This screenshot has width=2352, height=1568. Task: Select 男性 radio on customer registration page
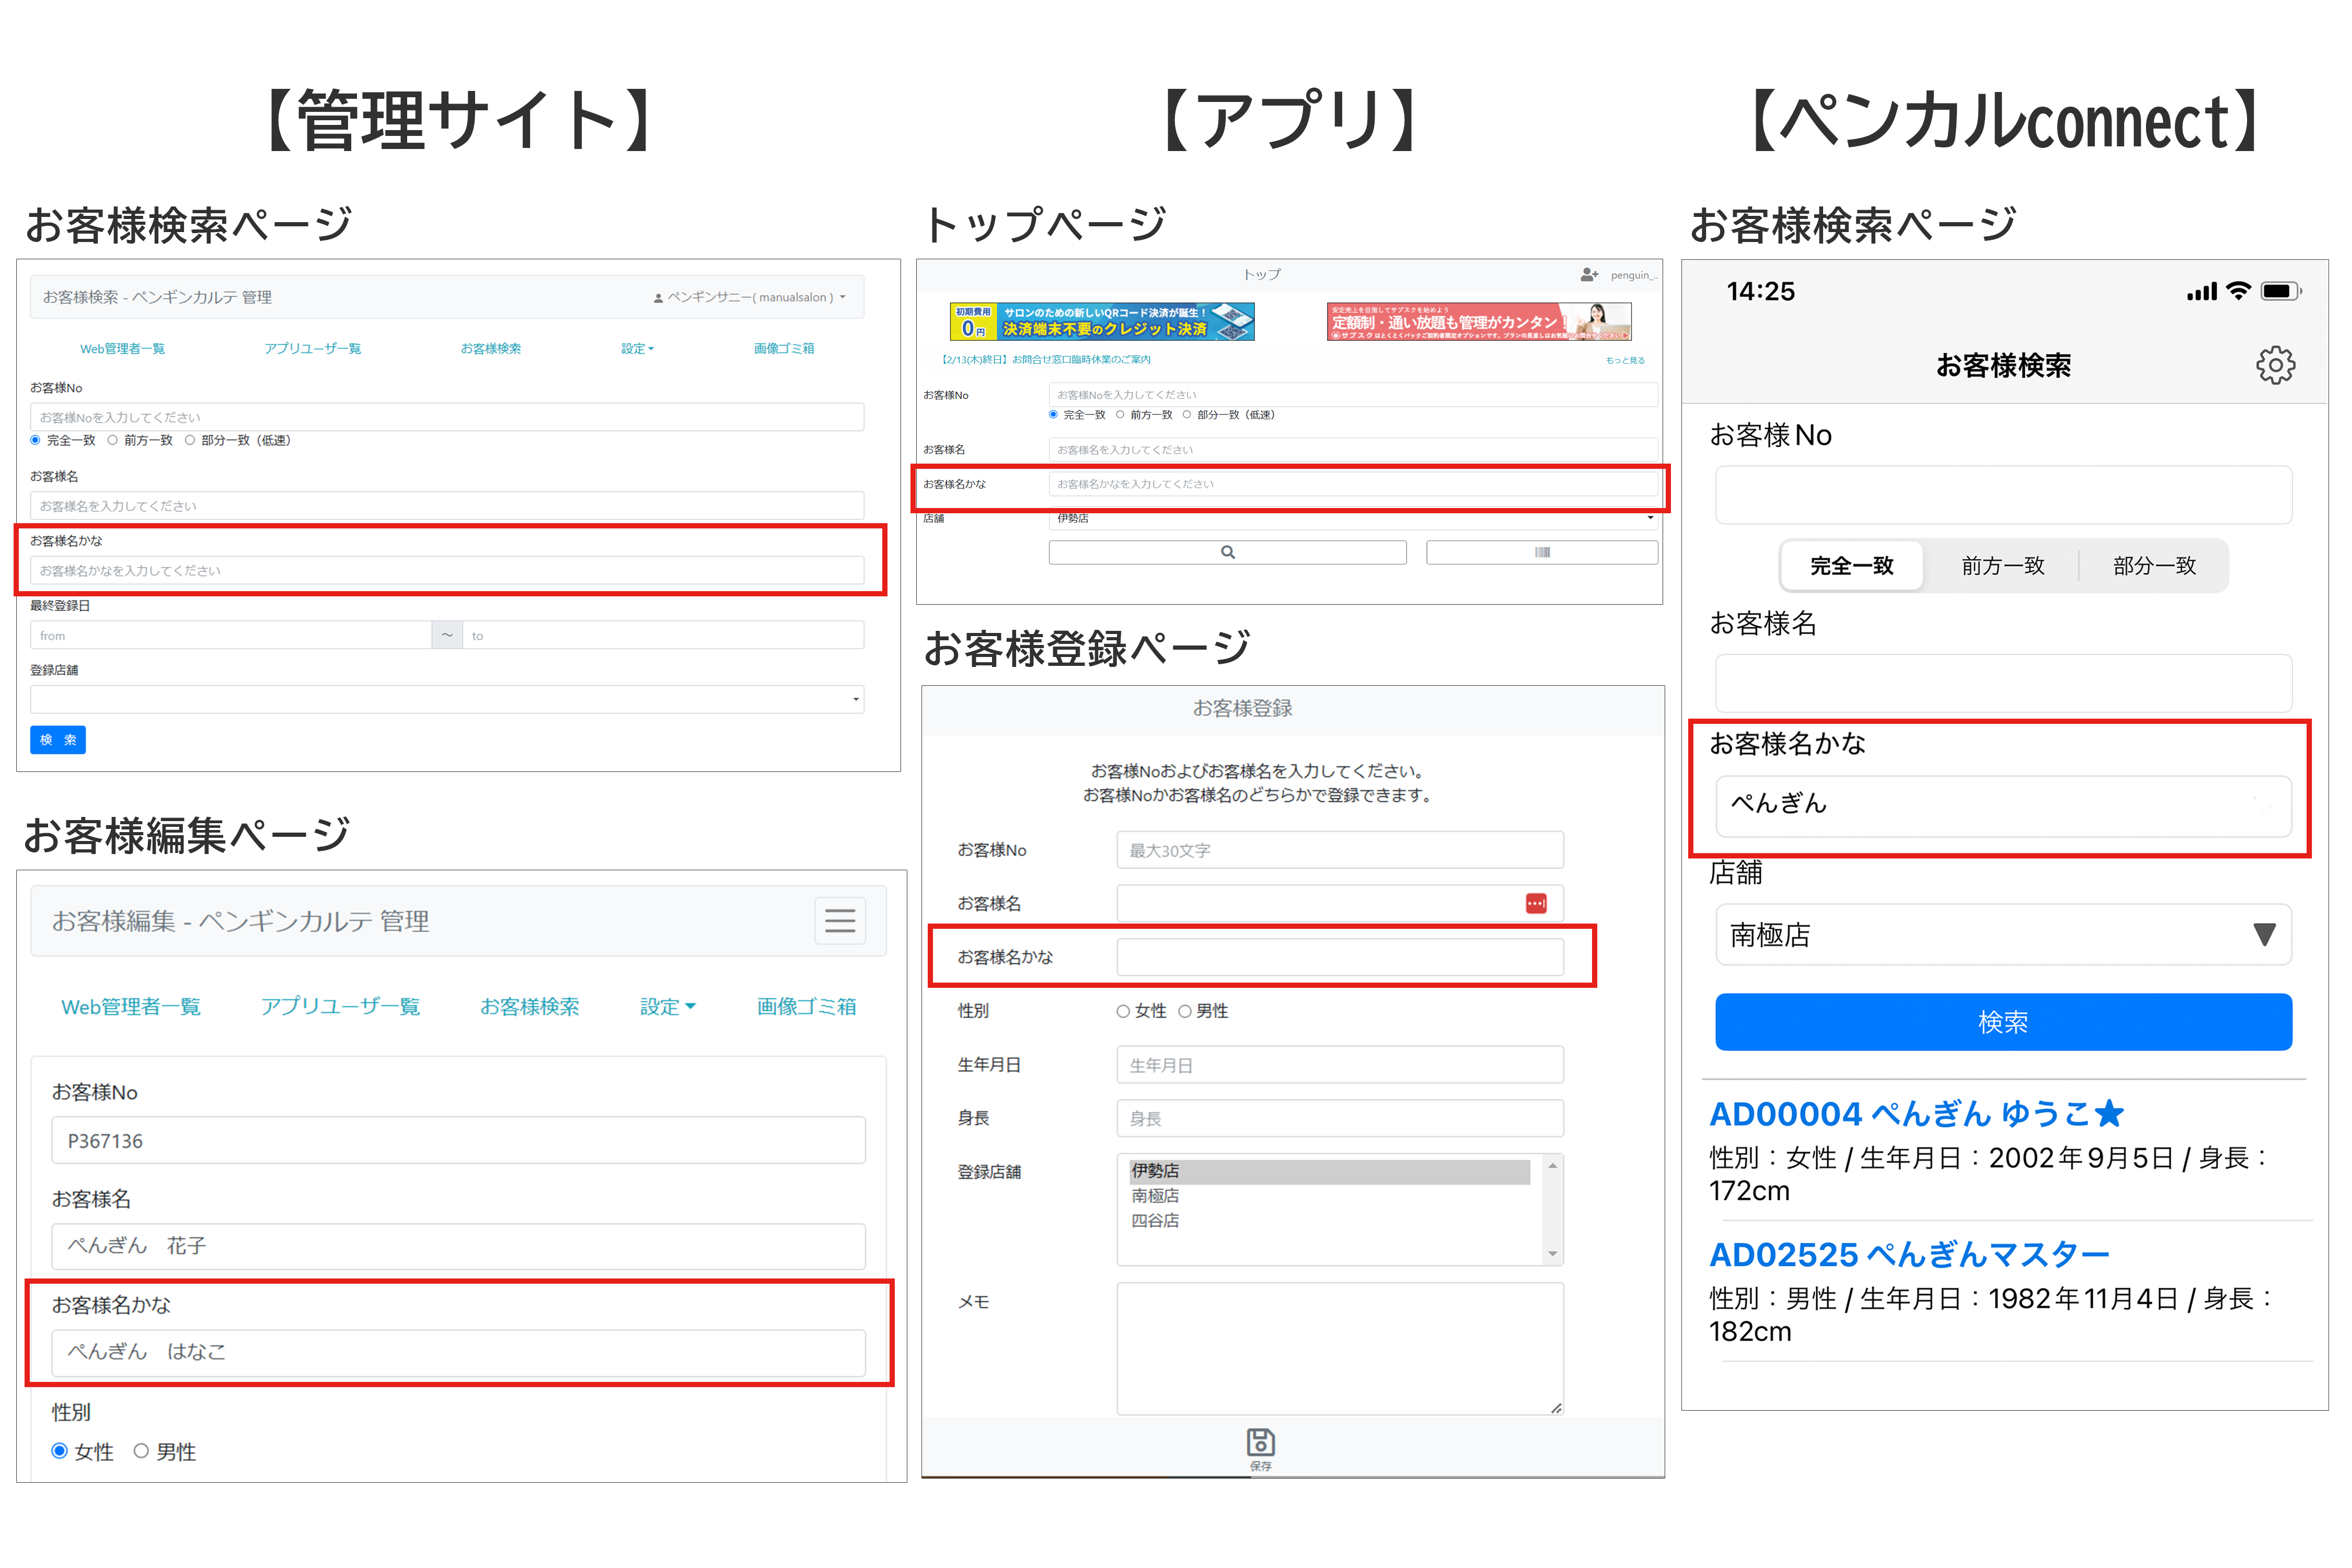(x=1185, y=1011)
